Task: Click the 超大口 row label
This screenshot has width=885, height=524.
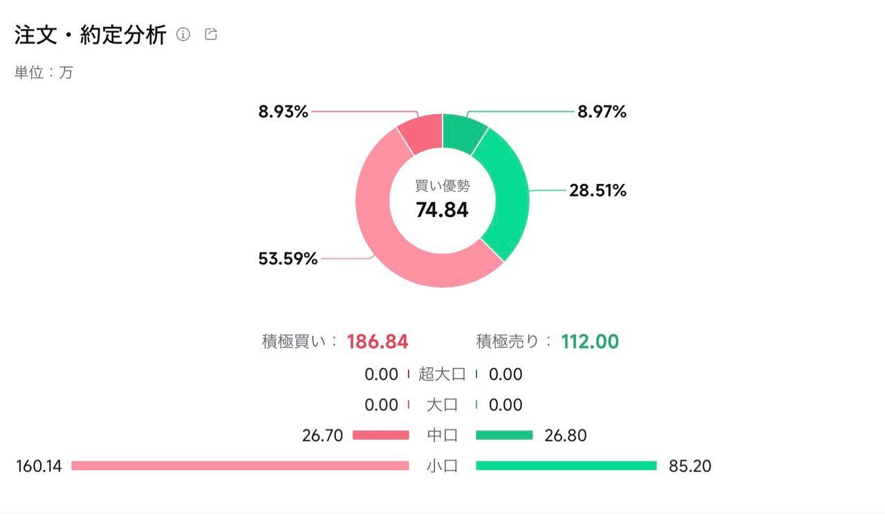Action: (442, 375)
